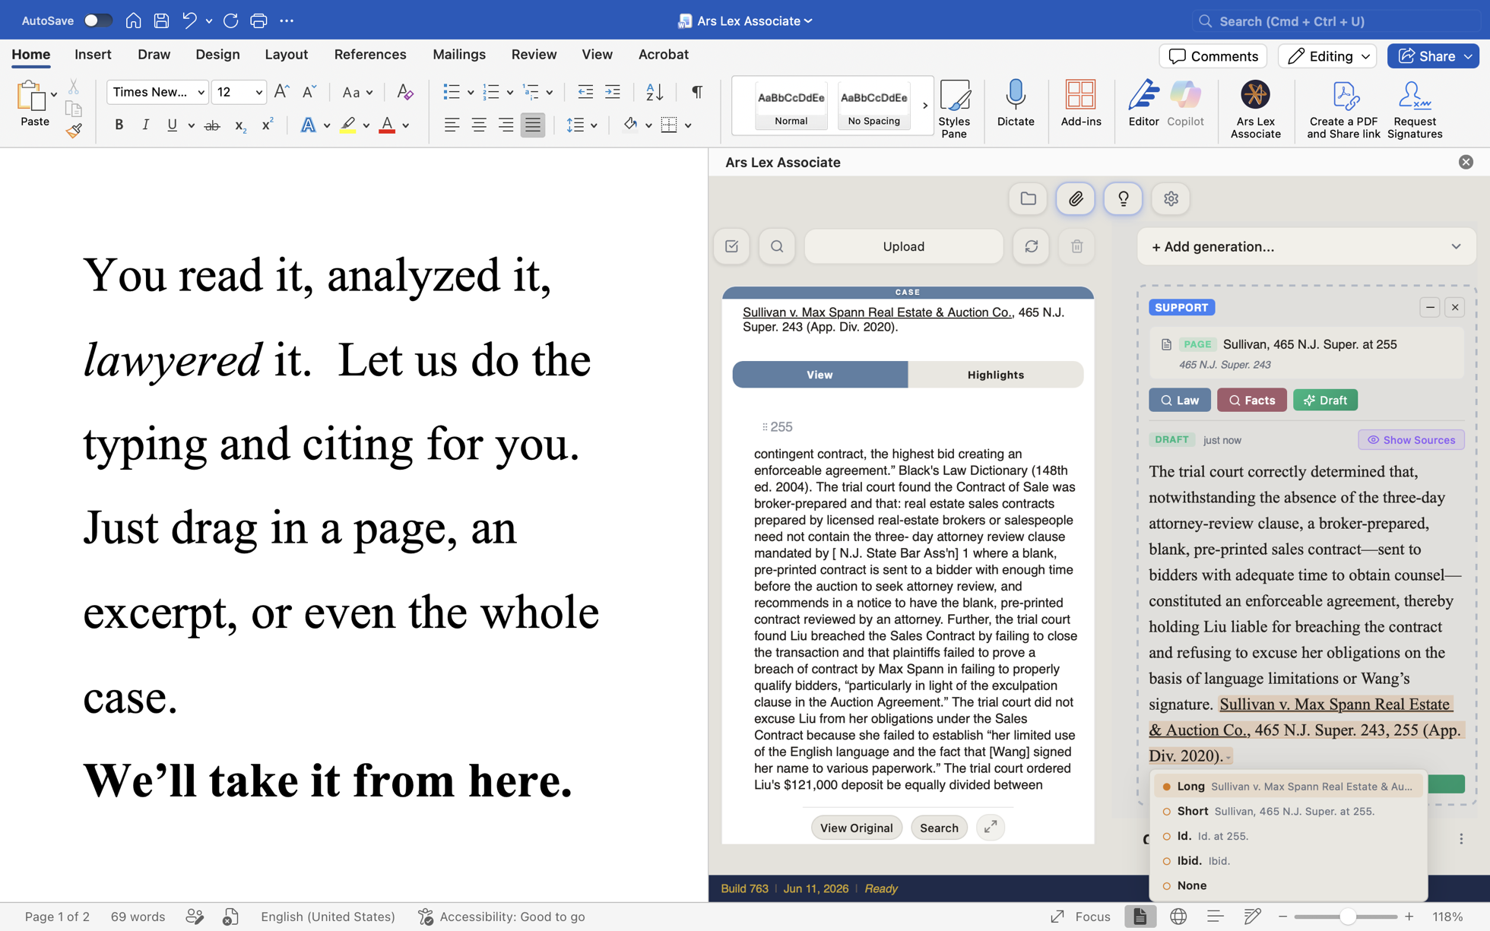Select the Long citation format option

pos(1289,786)
